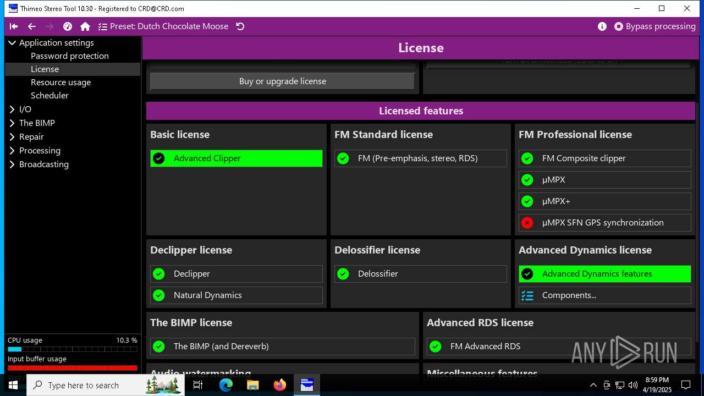This screenshot has width=704, height=396.
Task: Click the Basic license heading
Action: [180, 135]
